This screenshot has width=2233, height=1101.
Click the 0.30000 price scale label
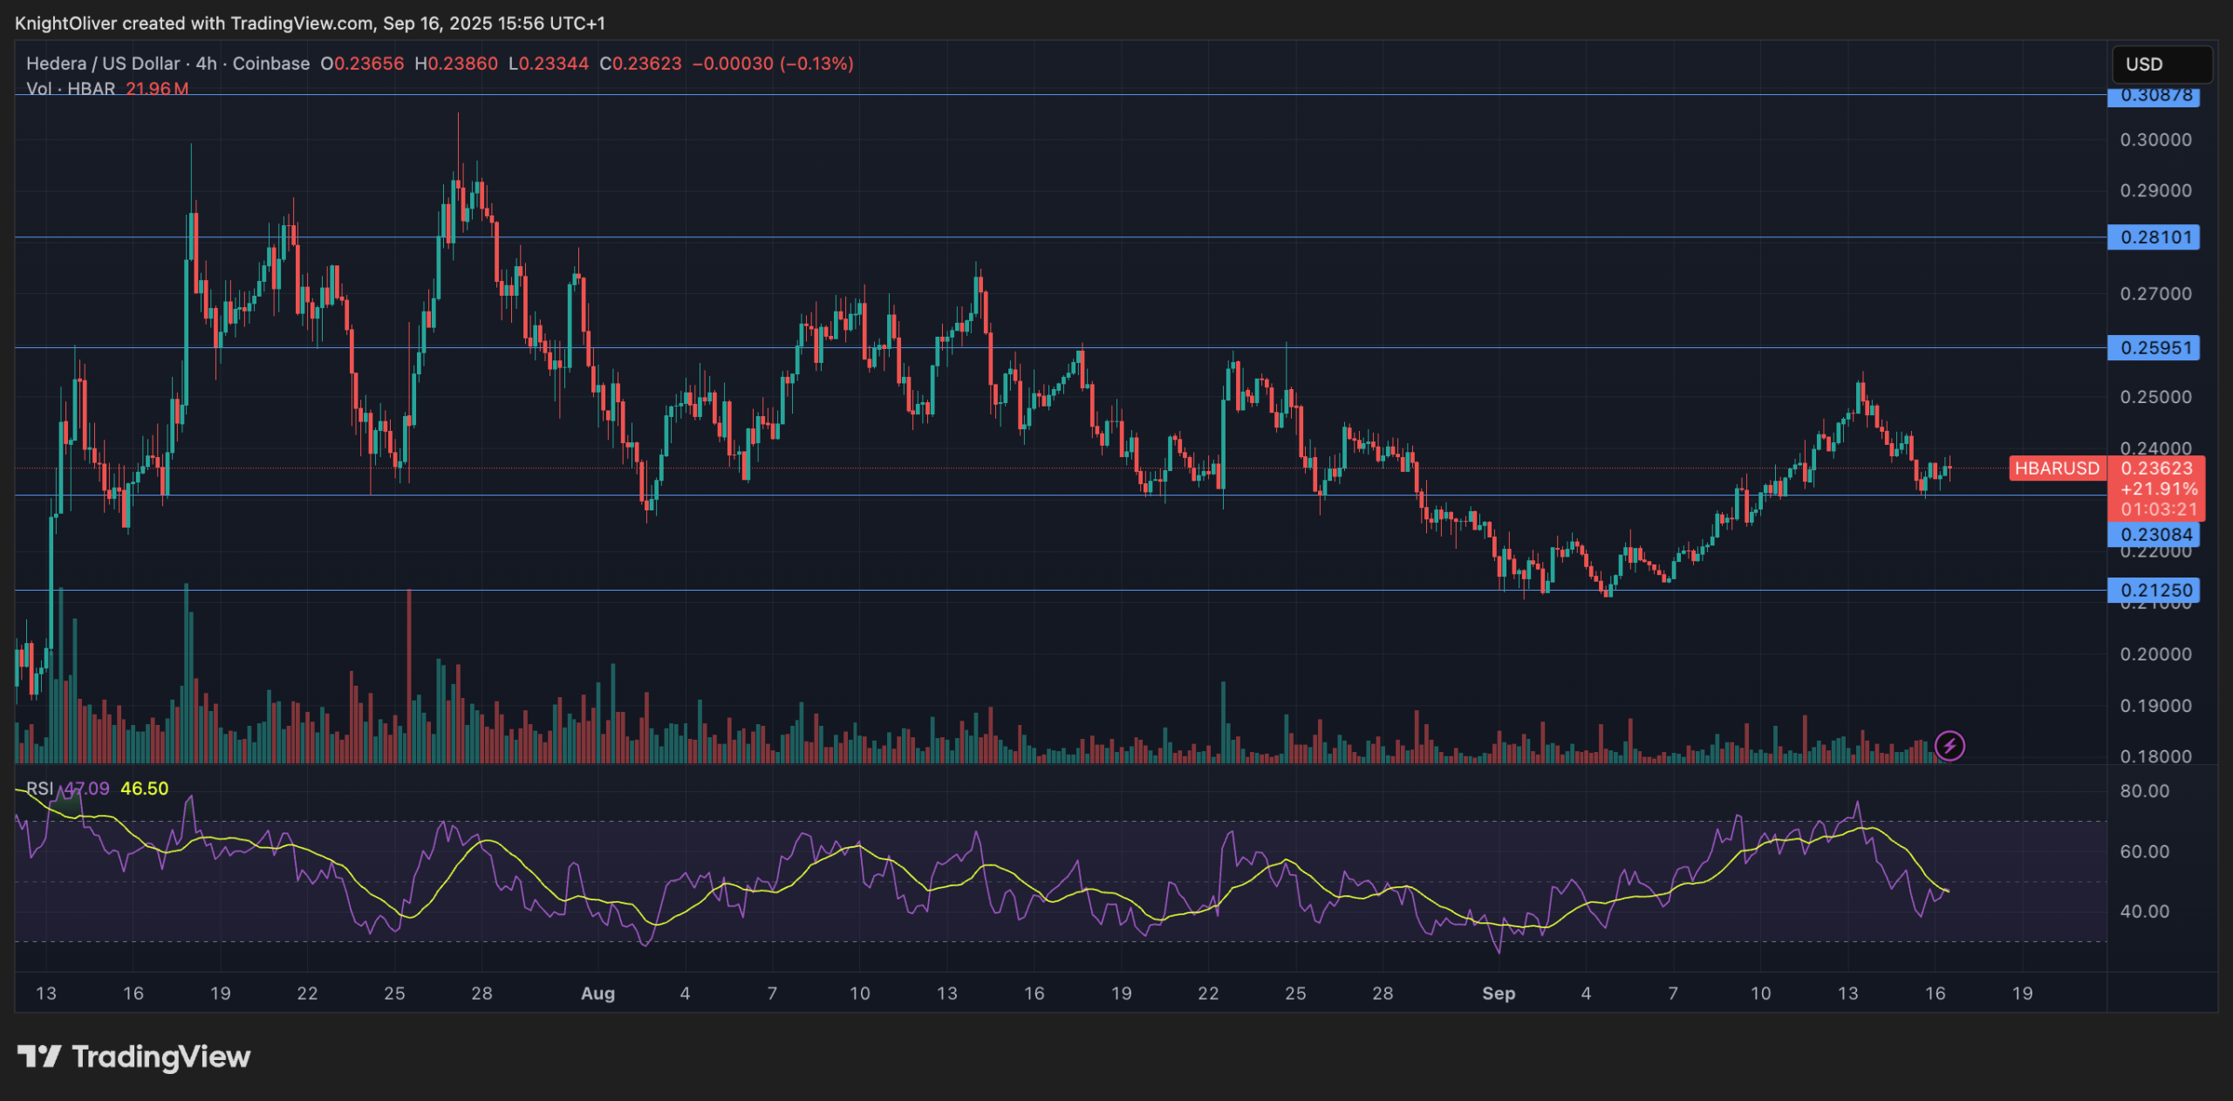2155,140
